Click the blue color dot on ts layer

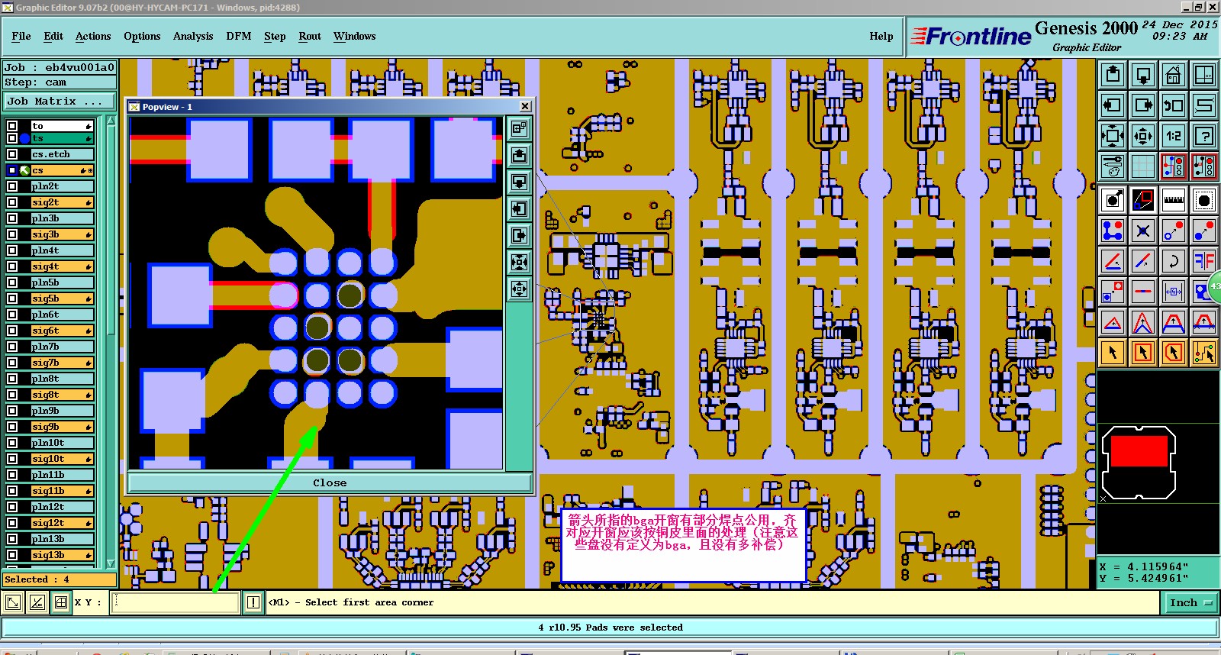coord(25,138)
